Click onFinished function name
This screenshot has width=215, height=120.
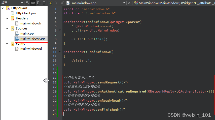tap(108, 110)
